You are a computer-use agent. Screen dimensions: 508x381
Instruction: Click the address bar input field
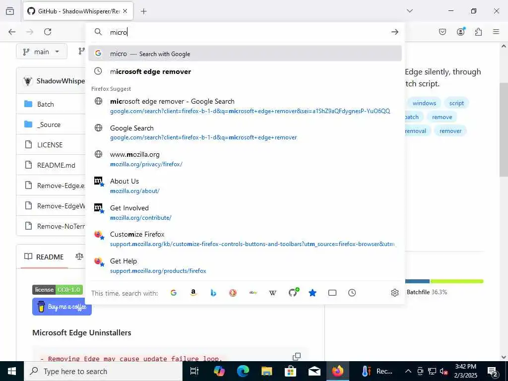click(x=248, y=32)
